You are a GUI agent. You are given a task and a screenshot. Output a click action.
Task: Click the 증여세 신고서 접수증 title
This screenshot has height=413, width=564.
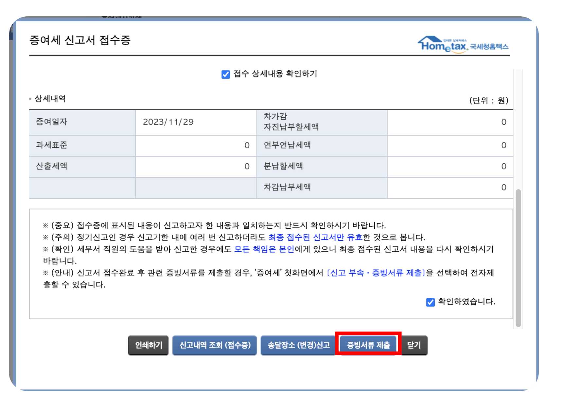point(80,40)
